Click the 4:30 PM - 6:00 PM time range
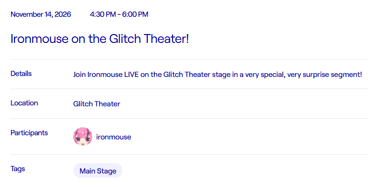The image size is (368, 187). (x=119, y=14)
